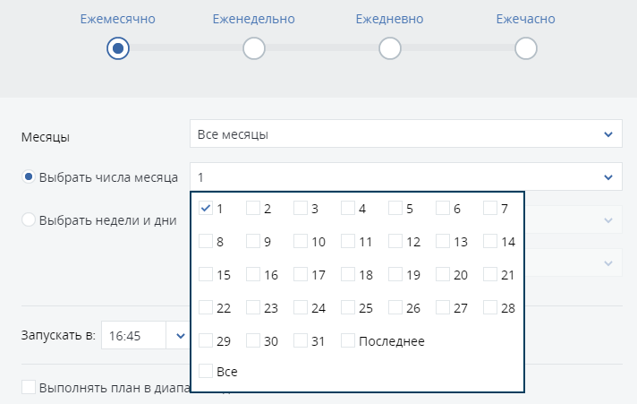
Task: Select the Выбрать недели и дни radio button
Action: (29, 220)
